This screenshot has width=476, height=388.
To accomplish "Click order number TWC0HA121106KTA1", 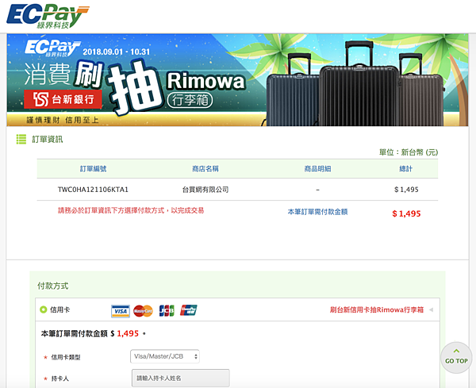I will point(93,190).
